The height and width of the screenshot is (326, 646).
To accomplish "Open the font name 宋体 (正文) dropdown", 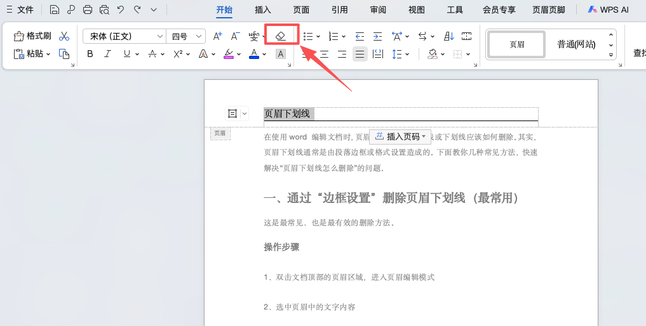I will pos(160,36).
